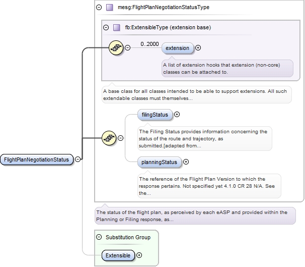This screenshot has height=267, width=305.
Task: Expand the filingStatus element plus button
Action: click(x=177, y=114)
